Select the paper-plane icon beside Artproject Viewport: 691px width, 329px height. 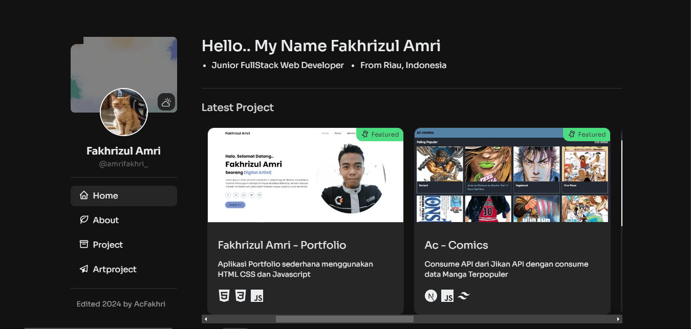[x=83, y=269]
